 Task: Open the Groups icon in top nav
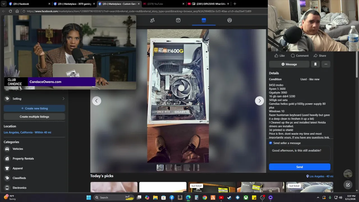point(229,20)
